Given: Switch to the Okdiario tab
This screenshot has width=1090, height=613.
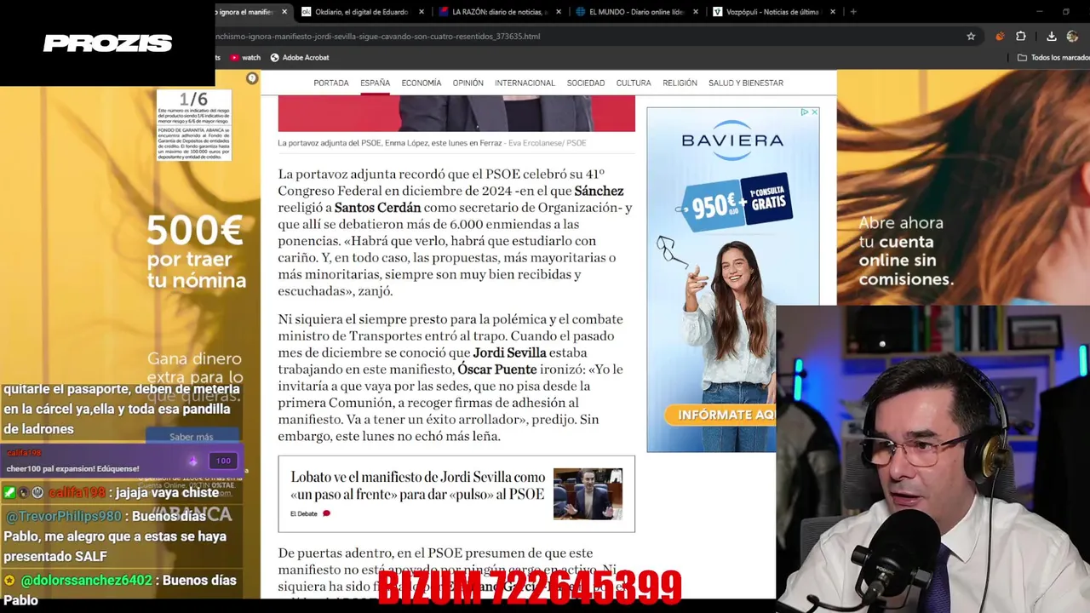Looking at the screenshot, I should pos(360,12).
